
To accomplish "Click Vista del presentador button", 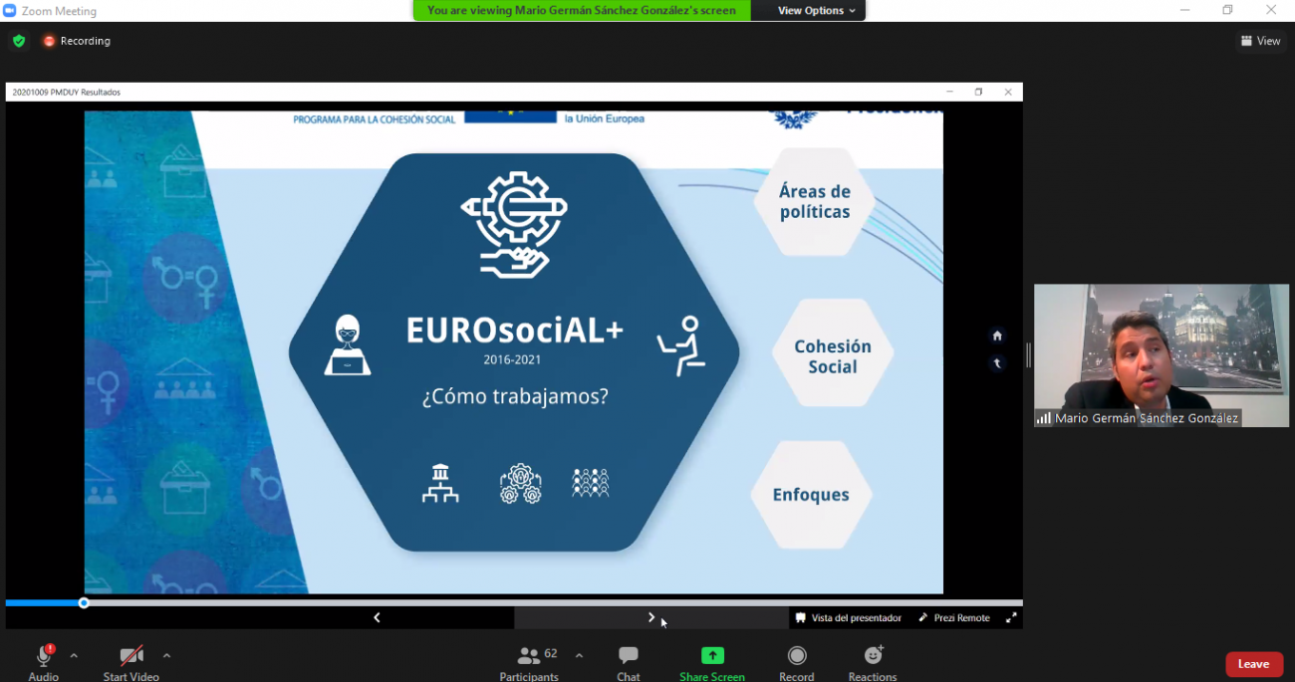I will tap(849, 618).
